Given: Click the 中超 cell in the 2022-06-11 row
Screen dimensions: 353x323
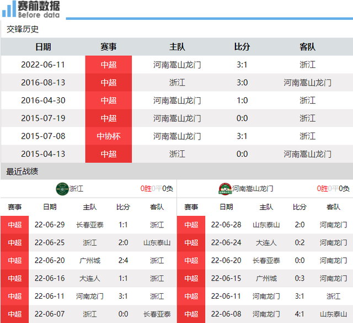Looking at the screenshot, I should (109, 65).
